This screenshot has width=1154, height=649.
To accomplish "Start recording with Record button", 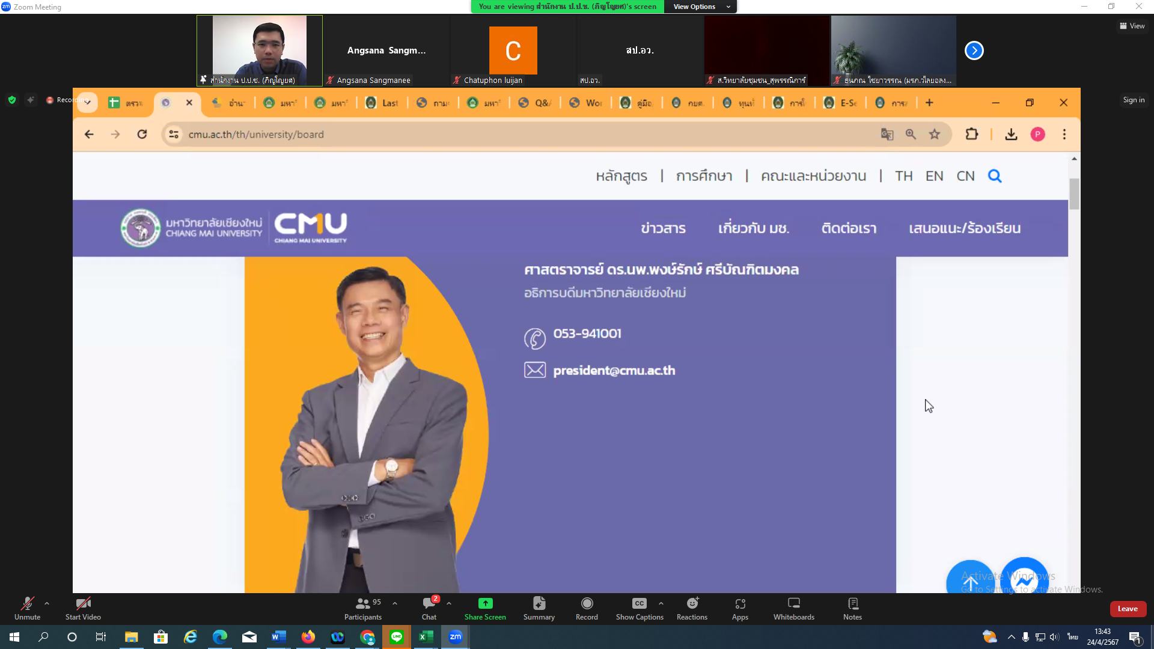I will tap(587, 608).
